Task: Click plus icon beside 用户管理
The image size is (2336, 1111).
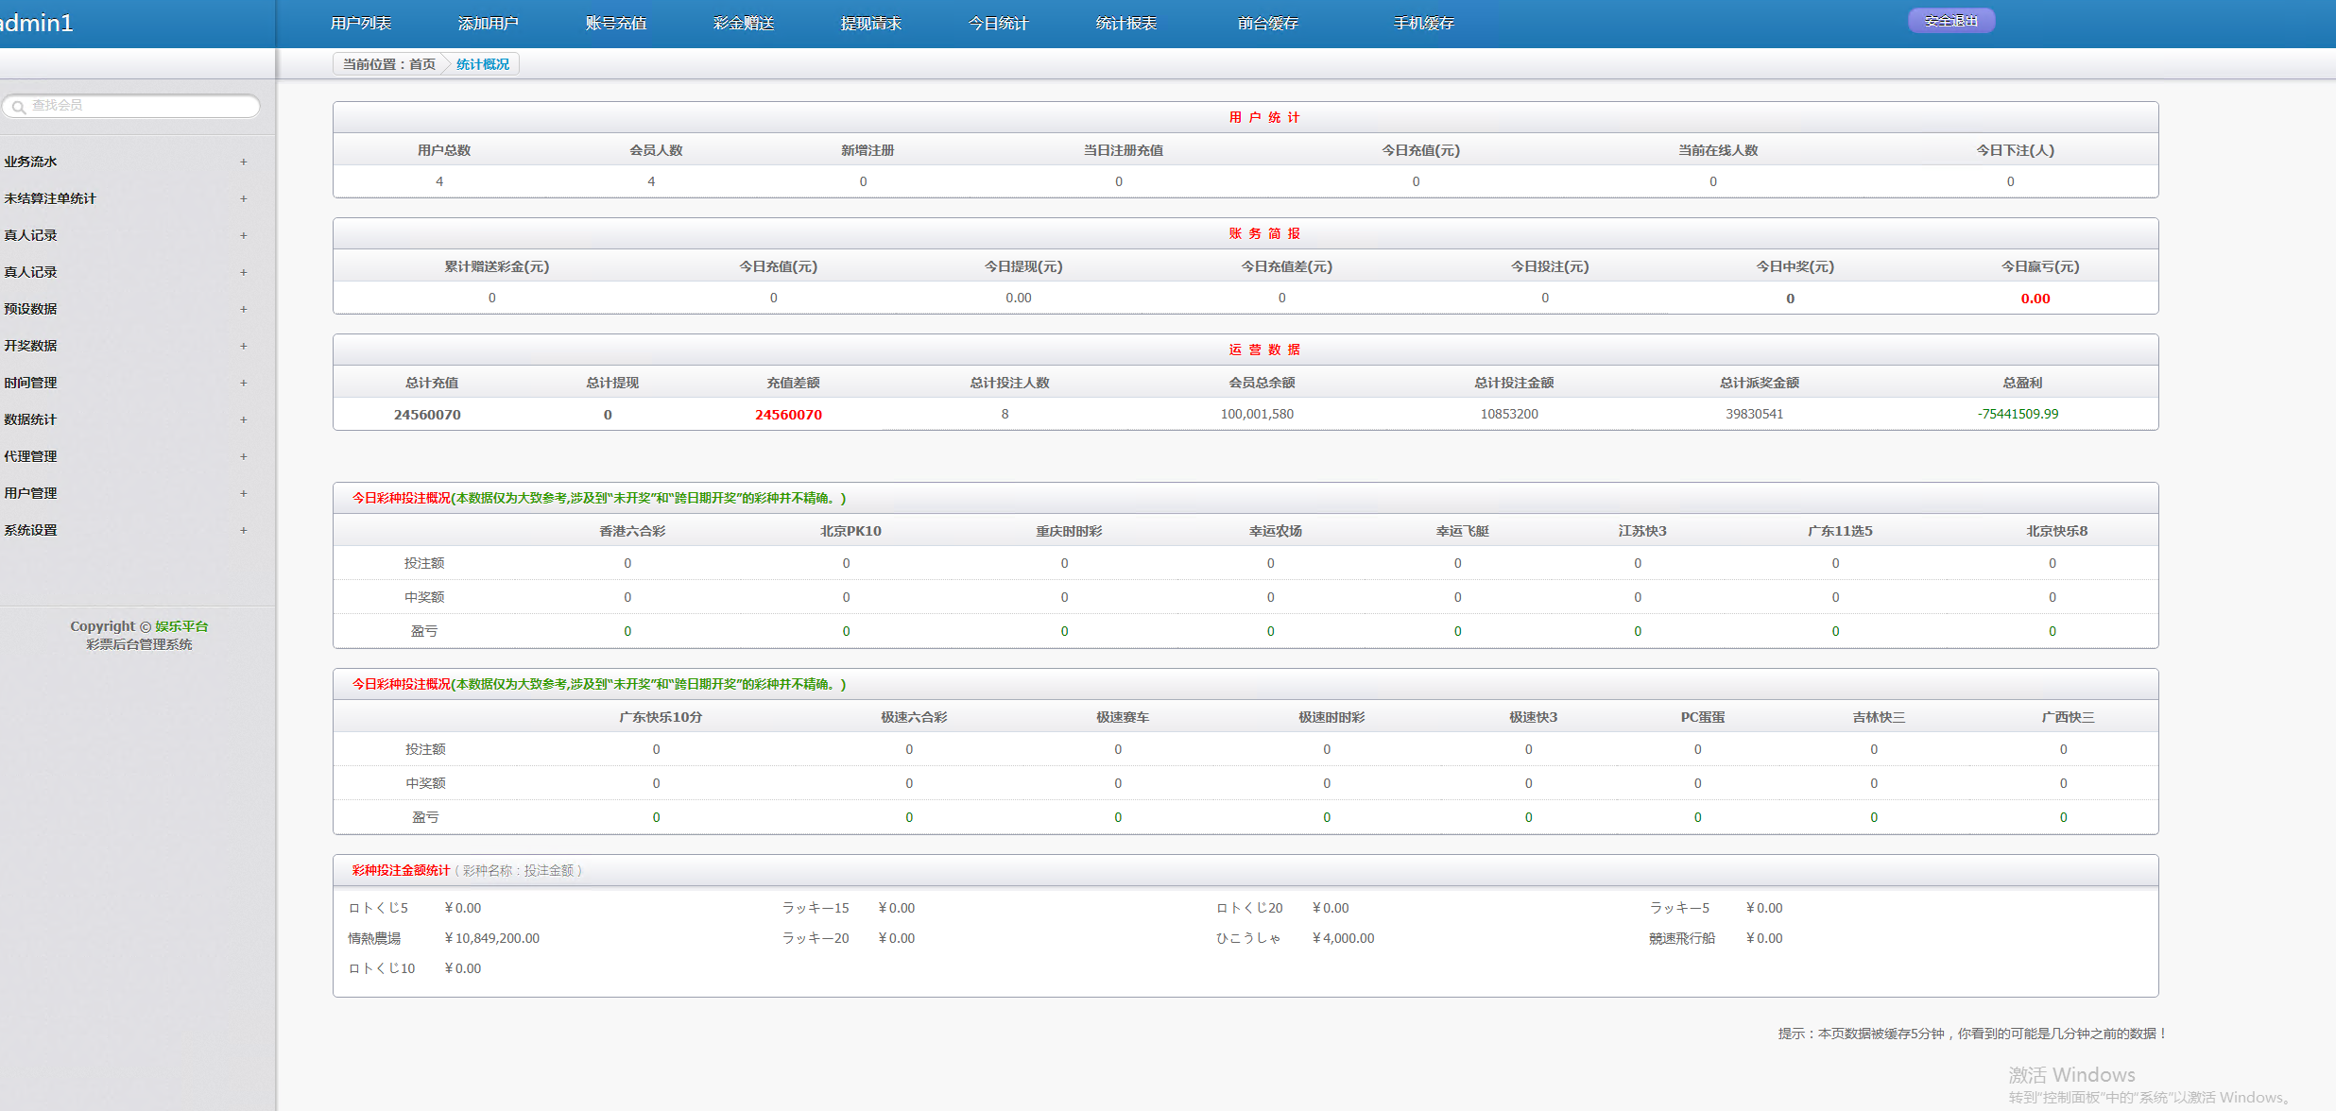Action: click(x=243, y=493)
